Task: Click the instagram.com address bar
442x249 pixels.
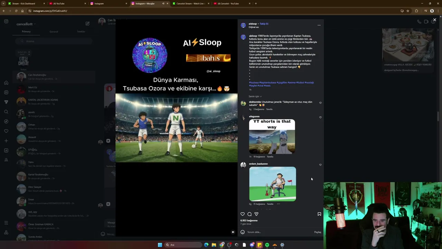Action: 214,11
